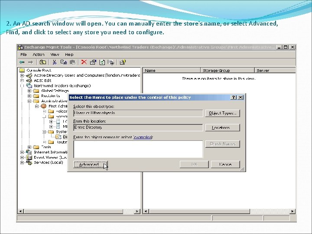Viewport: 312px width, 234px height.
Task: Open Properties from the toolbar icon
Action: [x=93, y=62]
